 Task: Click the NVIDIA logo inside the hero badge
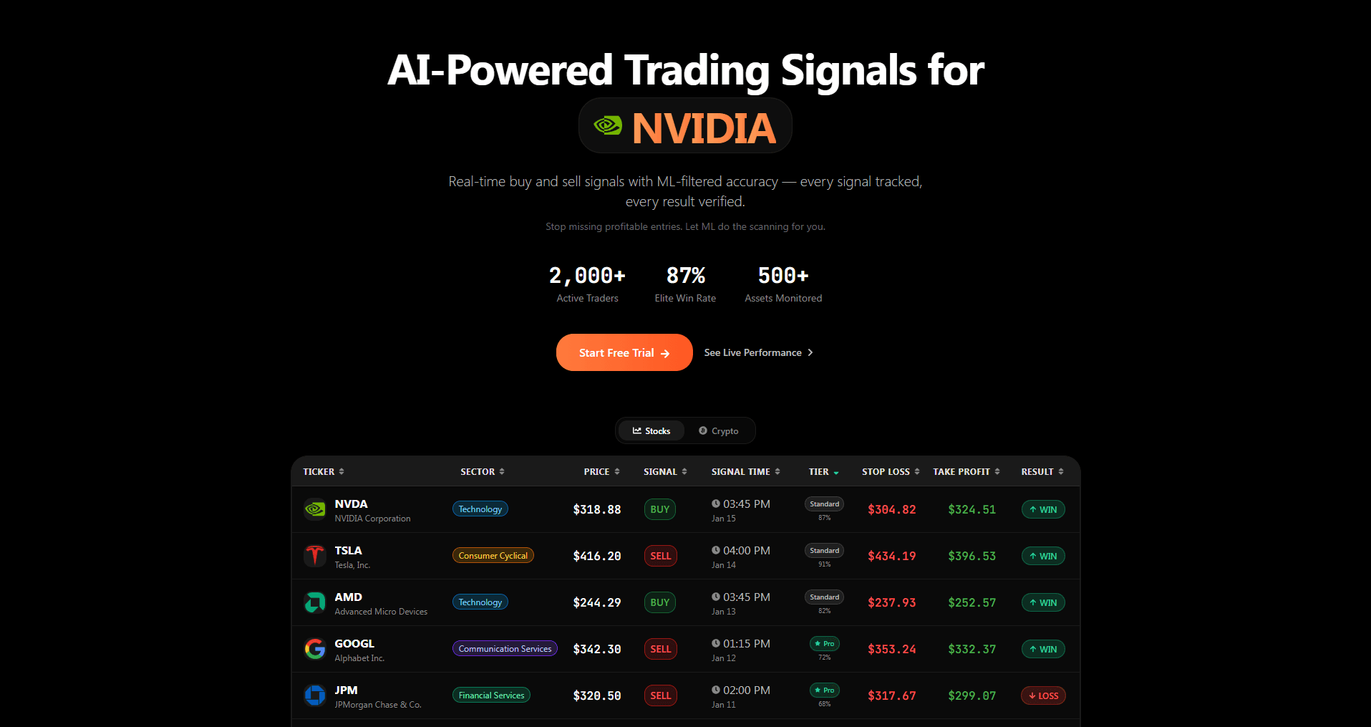tap(608, 125)
